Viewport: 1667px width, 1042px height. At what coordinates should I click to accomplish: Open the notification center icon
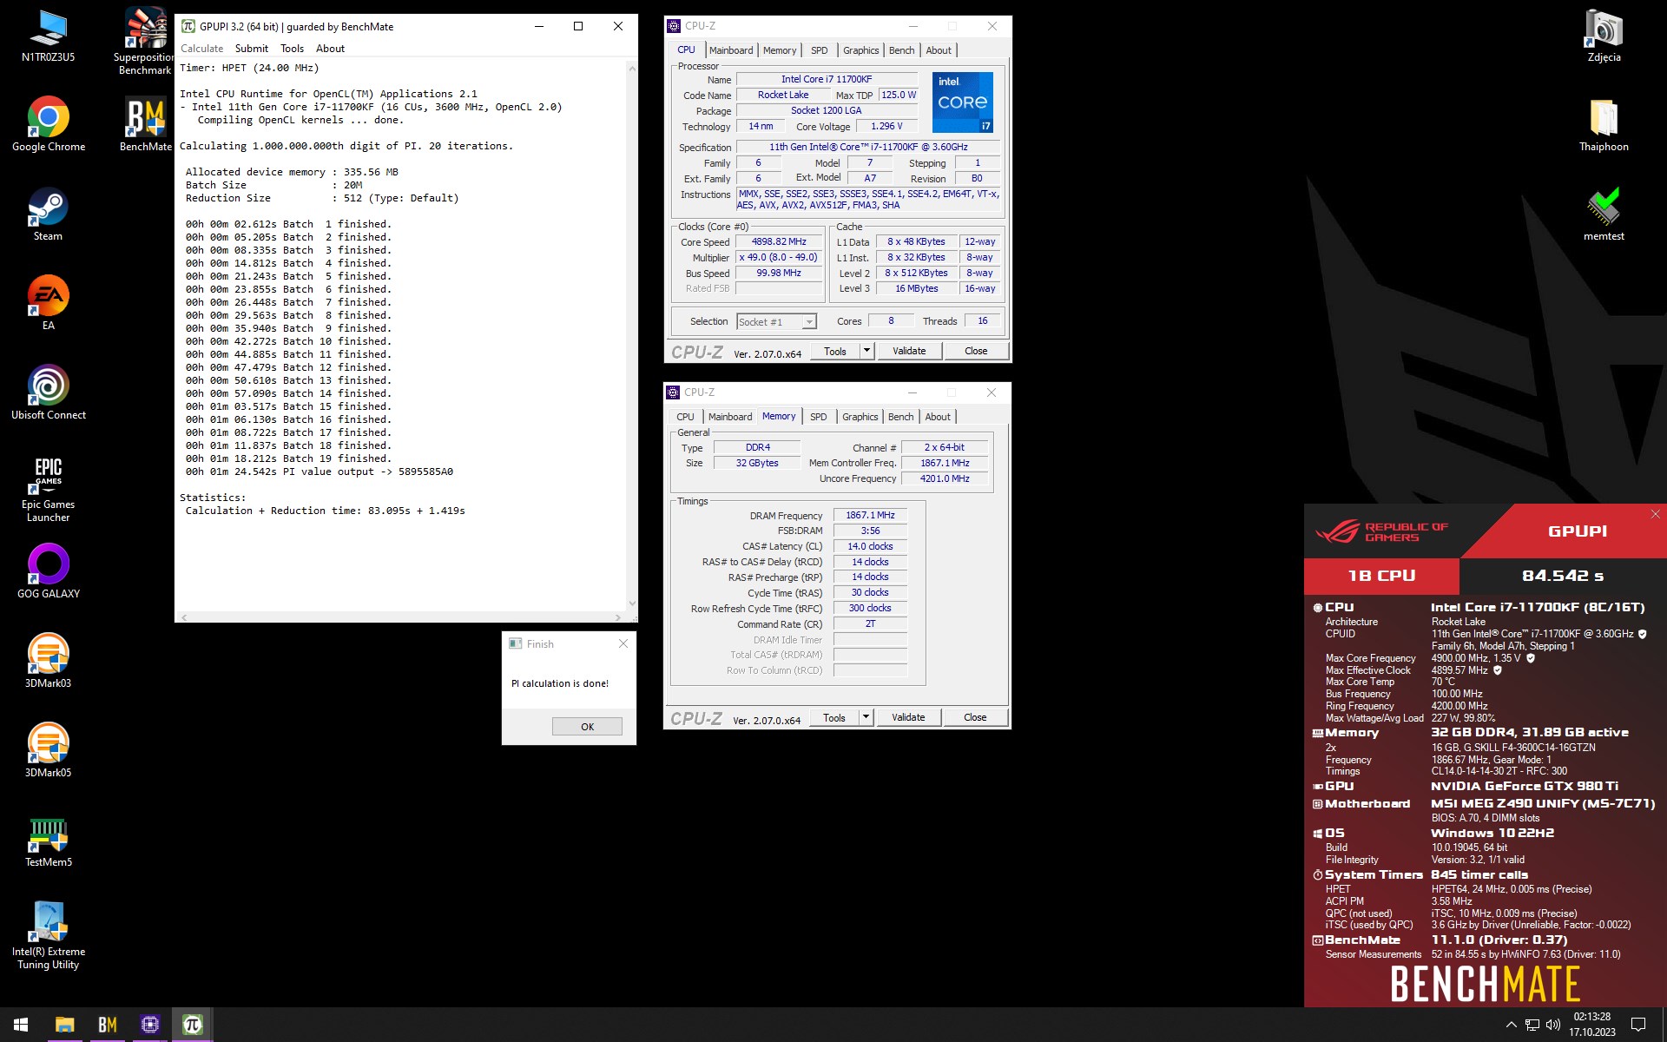1638,1025
